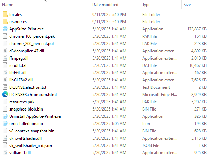Sort files by Size column

[187, 5]
